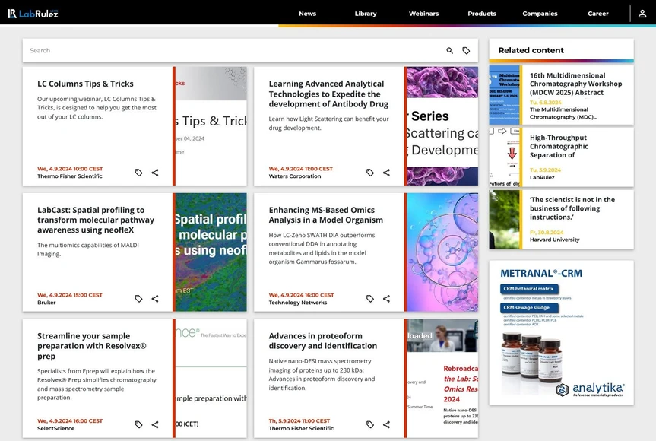The image size is (656, 441).
Task: Share the Bruker LabCast webinar
Action: [x=155, y=298]
